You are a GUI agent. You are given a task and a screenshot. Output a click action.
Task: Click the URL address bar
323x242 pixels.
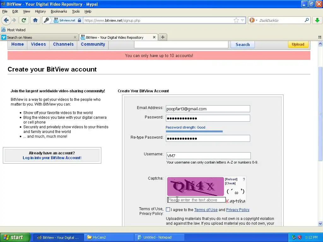159,20
